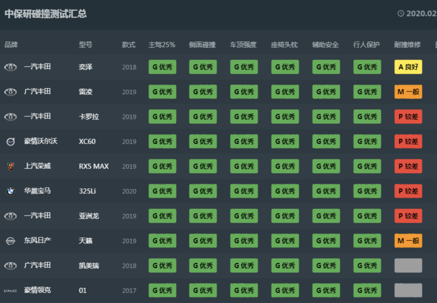Click the red P 较差 badge for 卡罗拉

[x=408, y=117]
